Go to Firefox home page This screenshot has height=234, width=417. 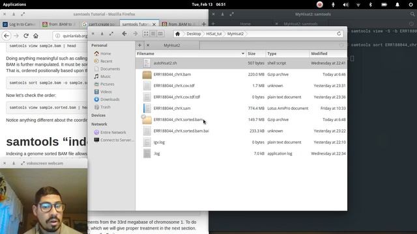pos(36,36)
